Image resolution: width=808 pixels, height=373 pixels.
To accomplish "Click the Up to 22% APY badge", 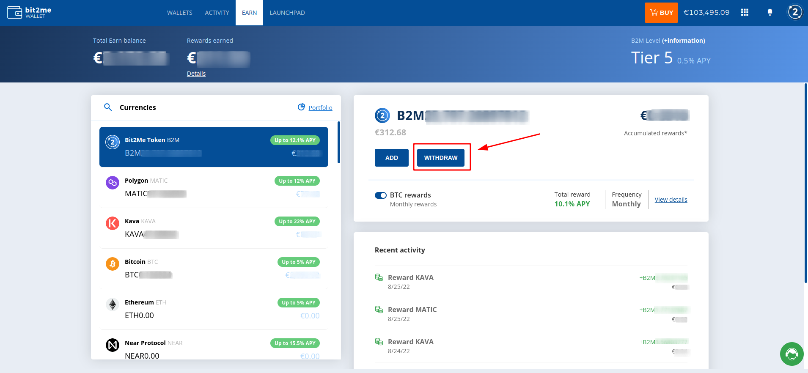I will pyautogui.click(x=297, y=222).
